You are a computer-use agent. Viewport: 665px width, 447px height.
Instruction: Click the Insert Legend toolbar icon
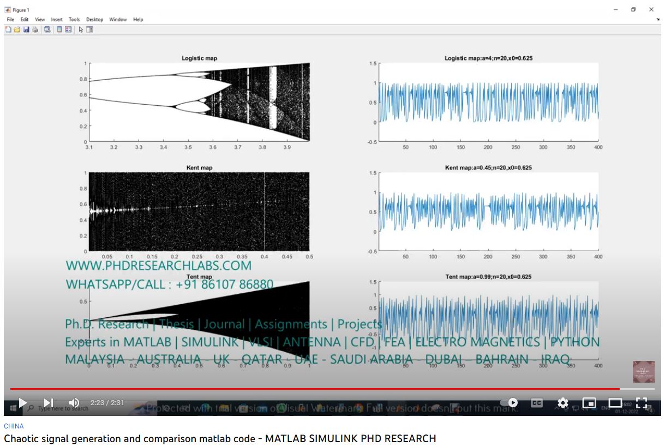(69, 29)
